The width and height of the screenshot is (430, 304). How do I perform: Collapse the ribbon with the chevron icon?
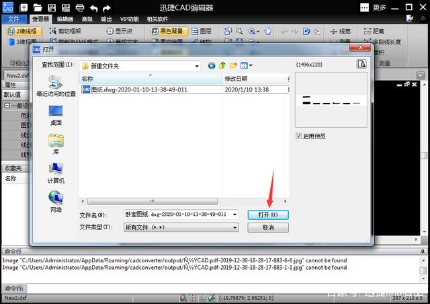(x=423, y=19)
